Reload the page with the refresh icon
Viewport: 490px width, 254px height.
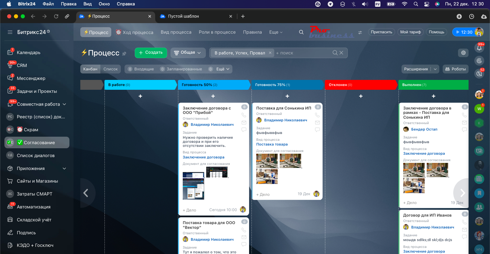click(56, 16)
